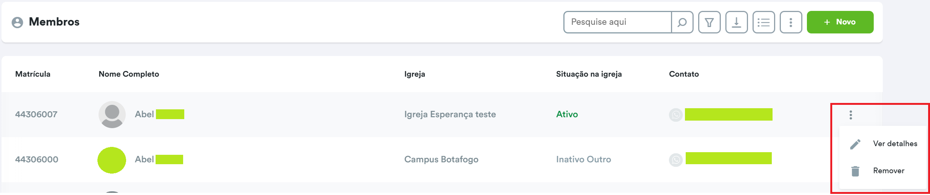Select Remover from context menu
930x195 pixels.
pos(888,171)
